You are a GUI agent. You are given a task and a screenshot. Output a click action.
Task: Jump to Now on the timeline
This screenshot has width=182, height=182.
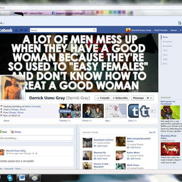coord(165,37)
